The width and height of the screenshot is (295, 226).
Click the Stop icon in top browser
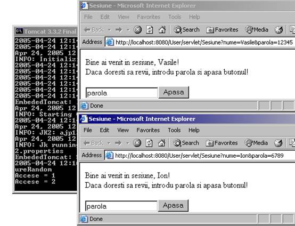(x=137, y=30)
